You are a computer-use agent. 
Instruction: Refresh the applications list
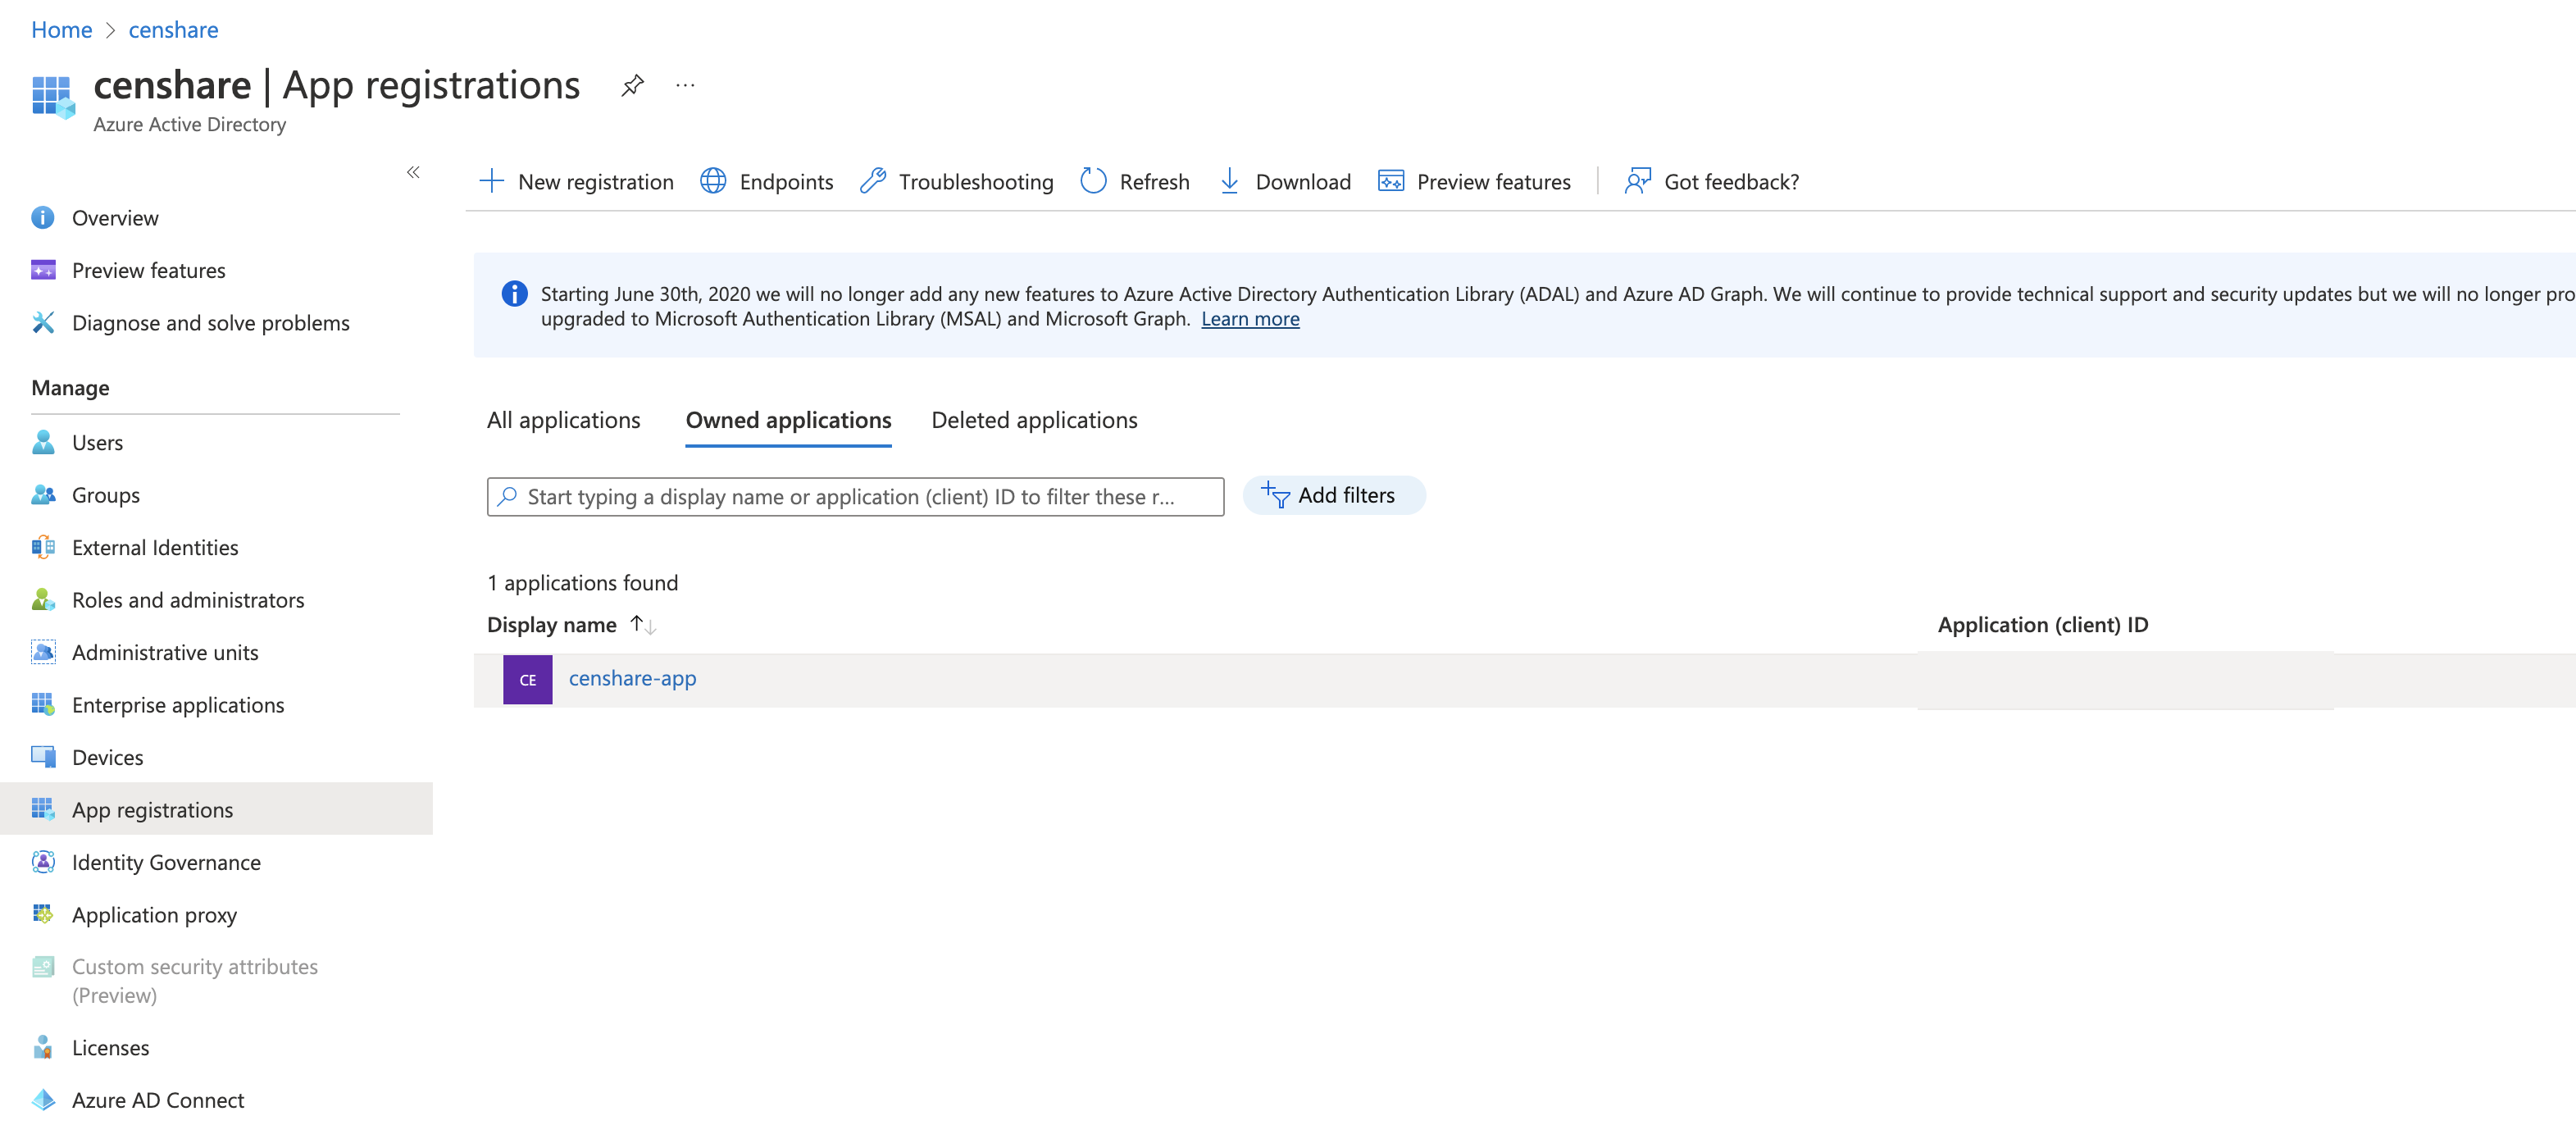1134,181
